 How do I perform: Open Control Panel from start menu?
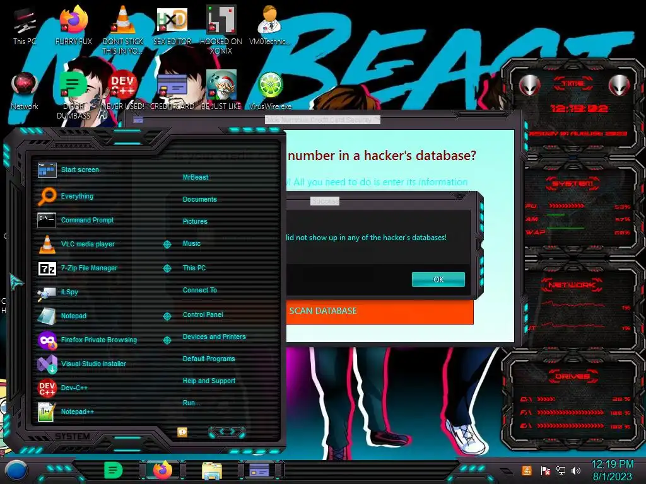(203, 314)
